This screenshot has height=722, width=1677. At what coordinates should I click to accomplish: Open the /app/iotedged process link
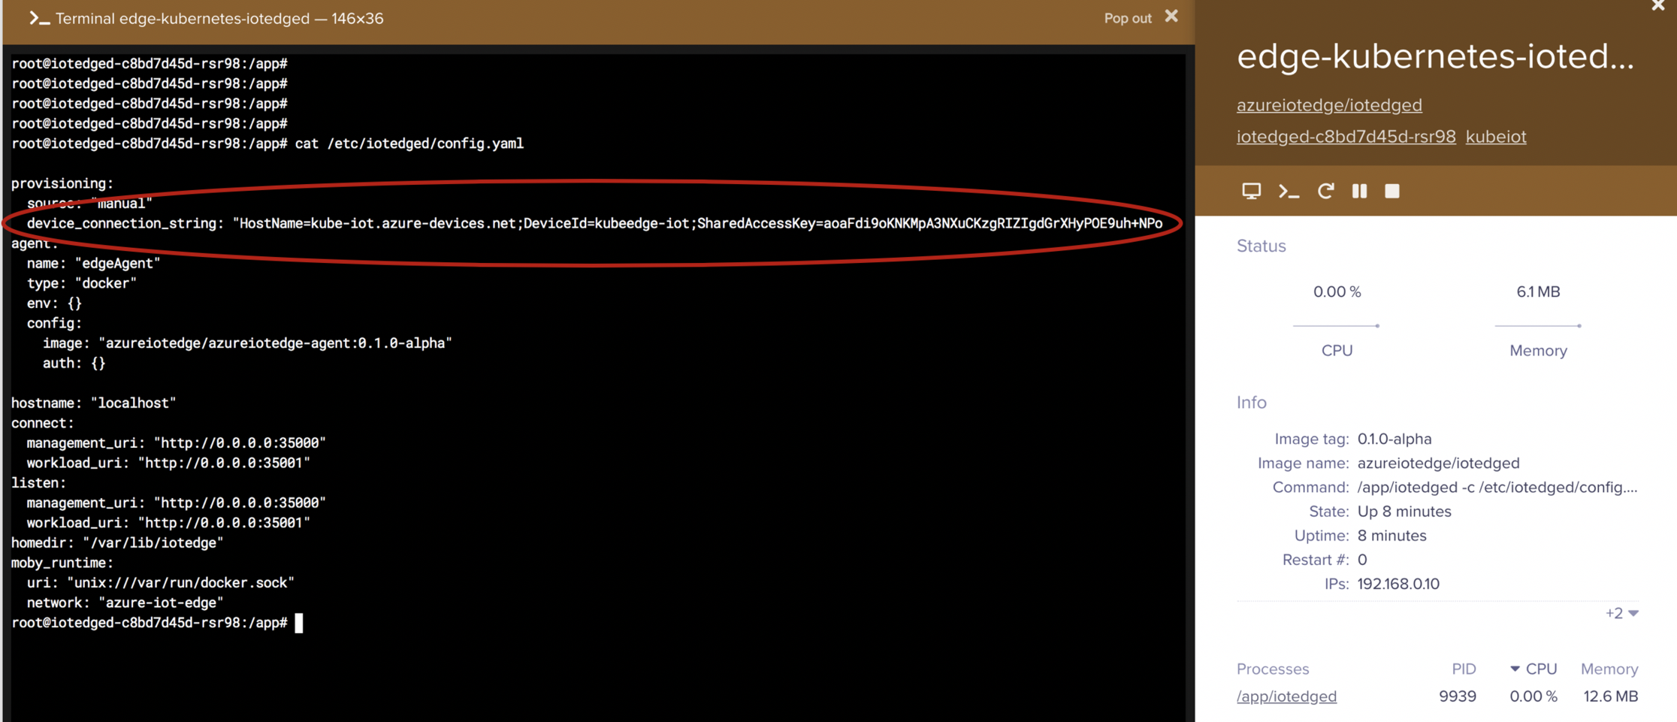click(1286, 696)
